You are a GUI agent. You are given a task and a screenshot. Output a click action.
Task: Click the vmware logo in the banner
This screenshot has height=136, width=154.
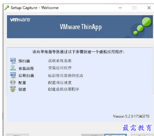(x=20, y=20)
